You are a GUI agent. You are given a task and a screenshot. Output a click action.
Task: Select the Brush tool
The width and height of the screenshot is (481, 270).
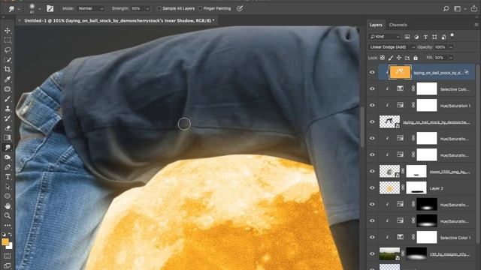[8, 99]
